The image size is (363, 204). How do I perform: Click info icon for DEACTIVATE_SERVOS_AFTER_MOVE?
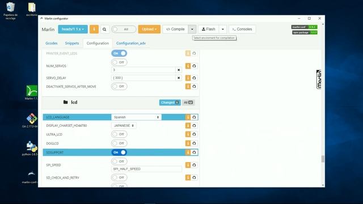(188, 86)
